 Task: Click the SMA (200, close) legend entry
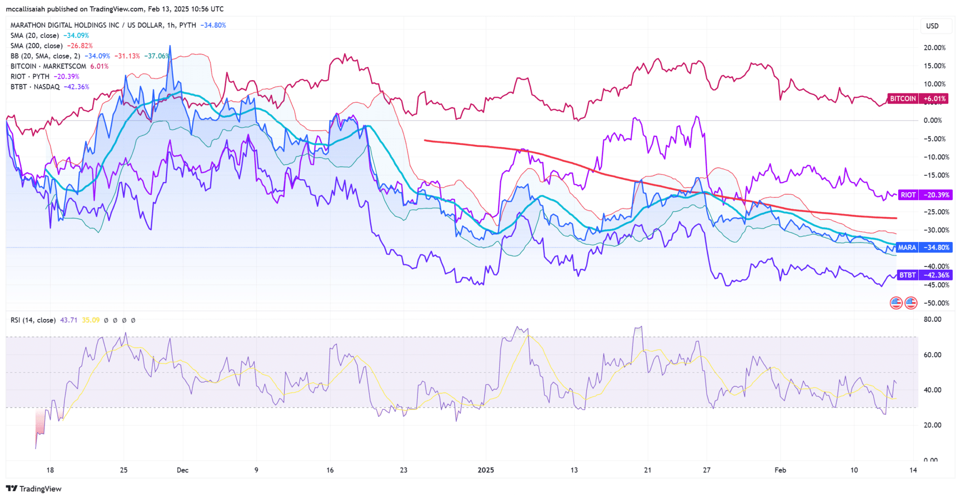[37, 45]
